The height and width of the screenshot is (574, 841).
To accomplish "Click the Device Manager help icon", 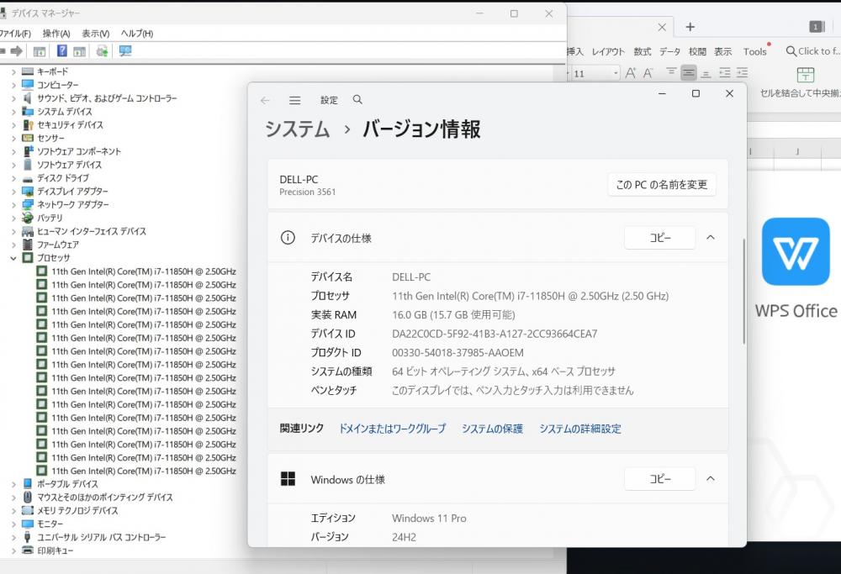I will (62, 51).
